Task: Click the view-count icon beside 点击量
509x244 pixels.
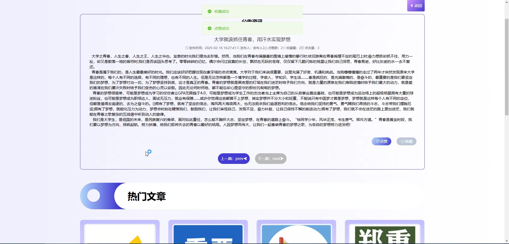Action: (302, 48)
